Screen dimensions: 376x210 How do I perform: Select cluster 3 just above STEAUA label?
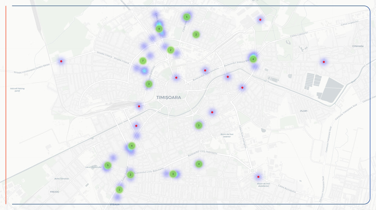pyautogui.click(x=119, y=190)
